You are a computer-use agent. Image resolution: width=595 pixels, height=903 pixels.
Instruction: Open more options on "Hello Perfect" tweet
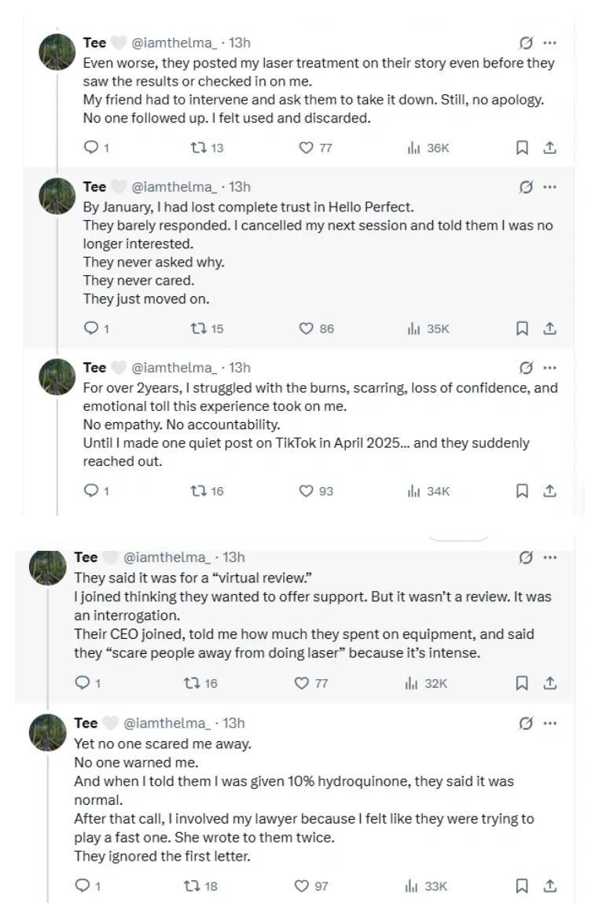(x=550, y=187)
